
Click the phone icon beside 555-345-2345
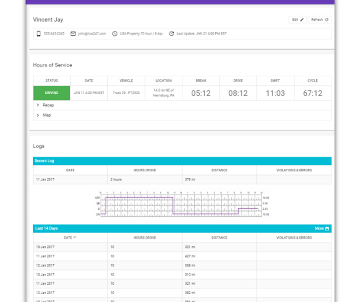[x=38, y=34]
